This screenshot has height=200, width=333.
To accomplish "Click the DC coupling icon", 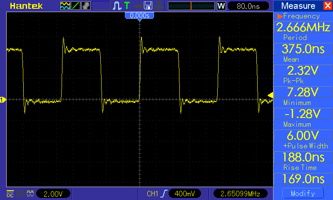I will tap(10, 194).
